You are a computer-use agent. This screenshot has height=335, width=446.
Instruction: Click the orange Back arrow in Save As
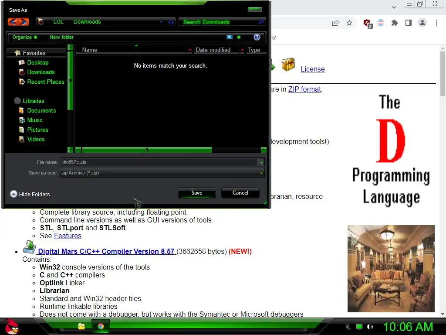pyautogui.click(x=13, y=22)
